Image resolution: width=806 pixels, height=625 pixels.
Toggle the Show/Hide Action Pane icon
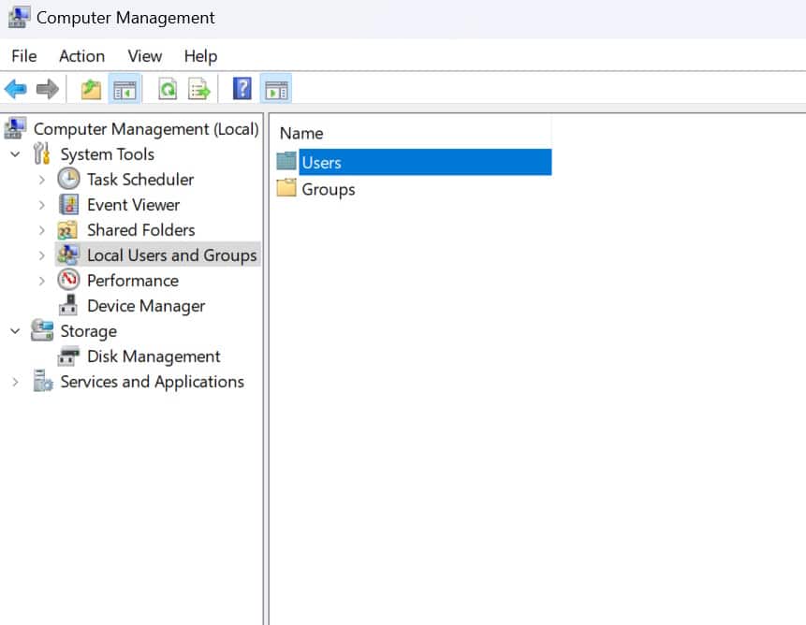tap(275, 88)
